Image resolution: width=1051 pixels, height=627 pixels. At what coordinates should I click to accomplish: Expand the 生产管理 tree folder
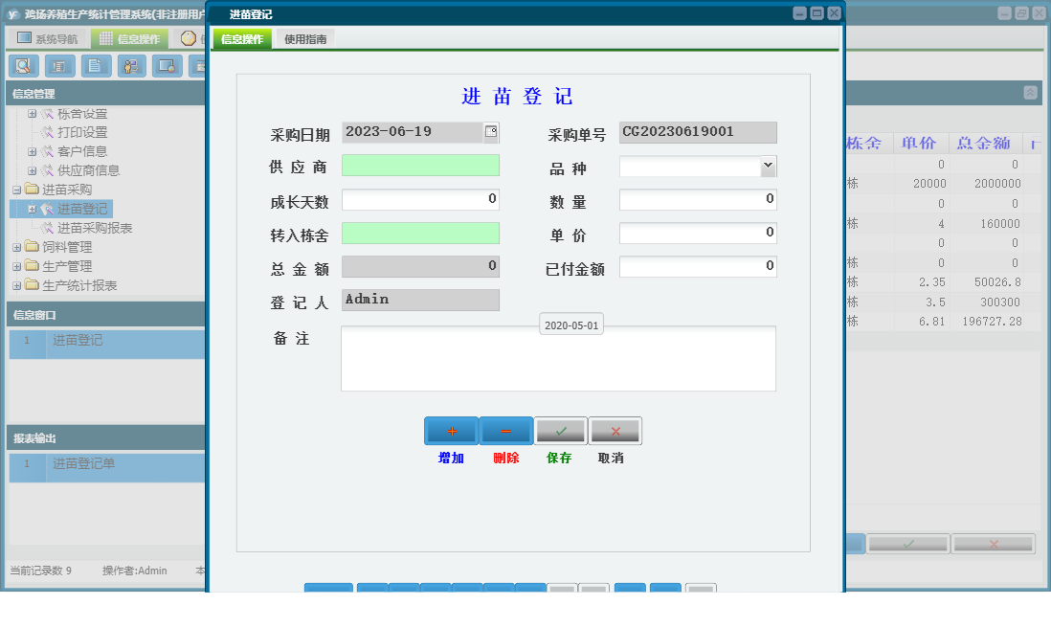[x=18, y=265]
